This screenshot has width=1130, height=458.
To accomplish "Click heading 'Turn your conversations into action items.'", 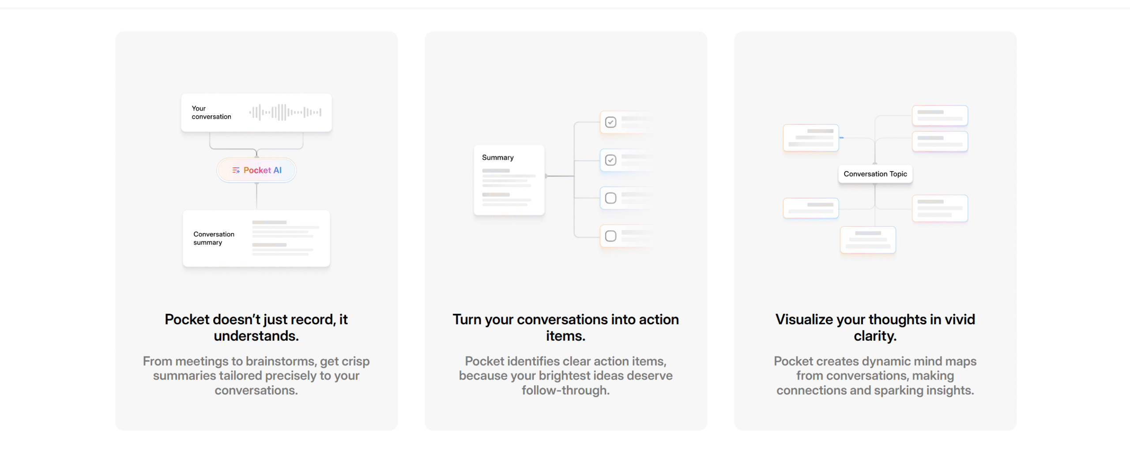I will click(566, 327).
